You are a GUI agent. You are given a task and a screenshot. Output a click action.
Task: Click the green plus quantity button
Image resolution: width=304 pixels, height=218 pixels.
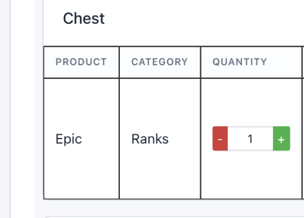pyautogui.click(x=281, y=139)
